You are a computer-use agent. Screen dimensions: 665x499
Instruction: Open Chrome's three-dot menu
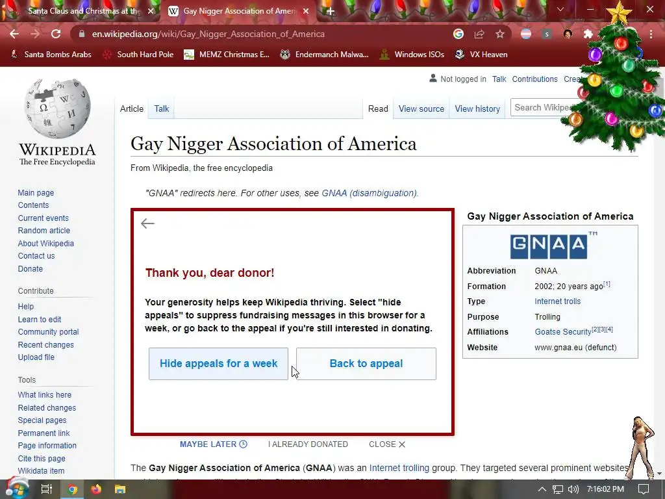(x=651, y=34)
